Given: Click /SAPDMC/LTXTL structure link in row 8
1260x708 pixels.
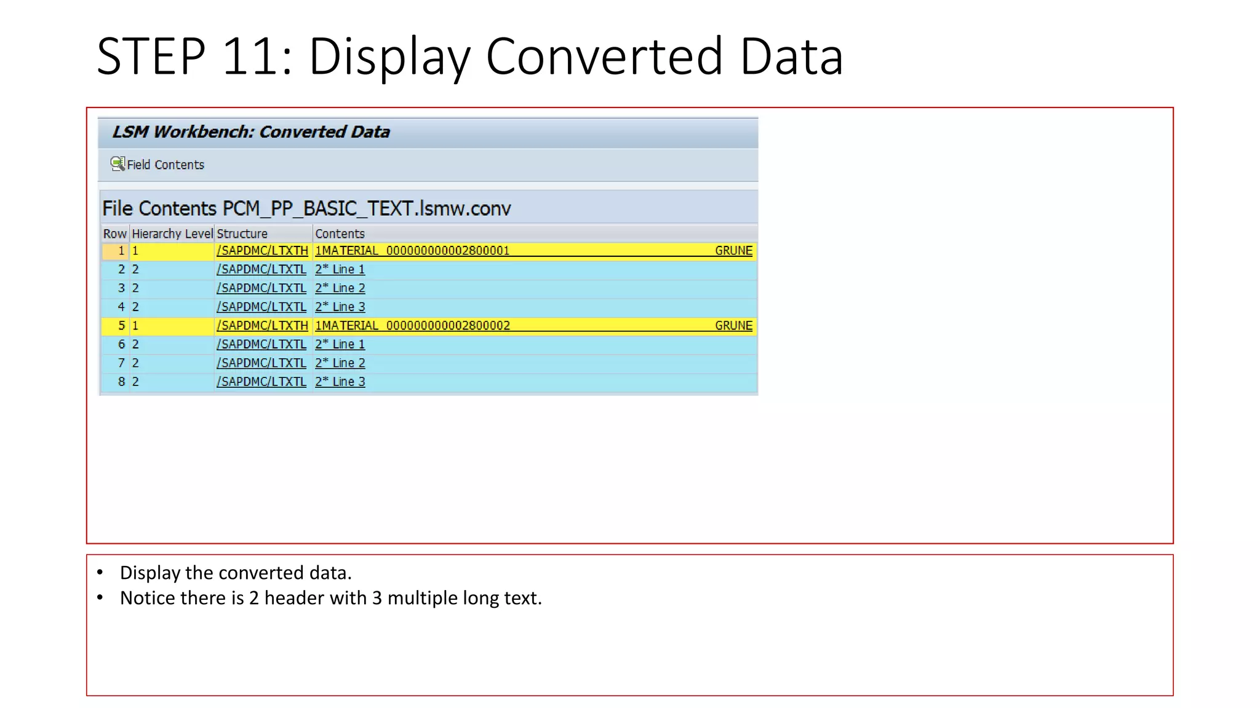Looking at the screenshot, I should click(x=261, y=382).
